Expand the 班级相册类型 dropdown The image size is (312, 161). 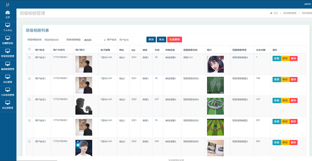(94, 40)
